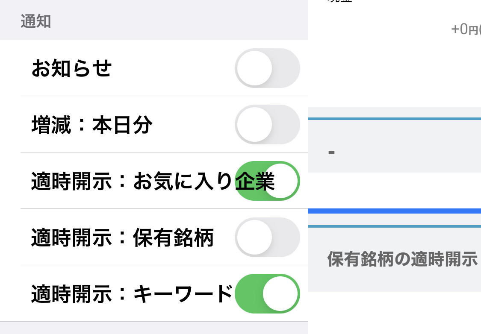Enable the お知らせ notification toggle

268,68
